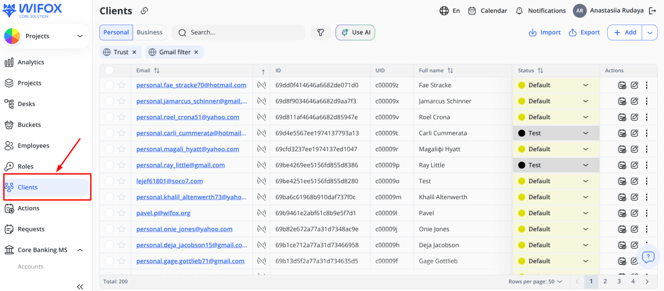This screenshot has width=664, height=291.
Task: Star the Fae Stracke row
Action: point(121,85)
